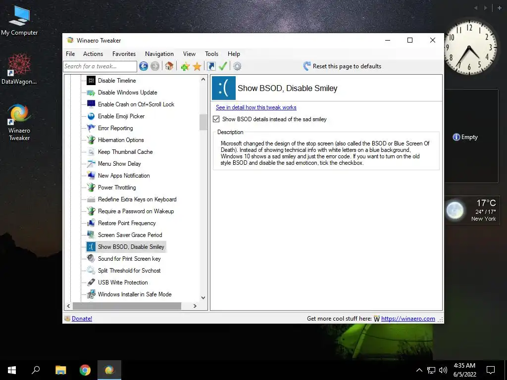507x380 pixels.
Task: Select New Apps Notification tweak
Action: (x=124, y=176)
